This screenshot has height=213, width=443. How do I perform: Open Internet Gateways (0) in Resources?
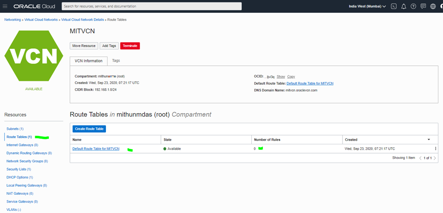[23, 145]
